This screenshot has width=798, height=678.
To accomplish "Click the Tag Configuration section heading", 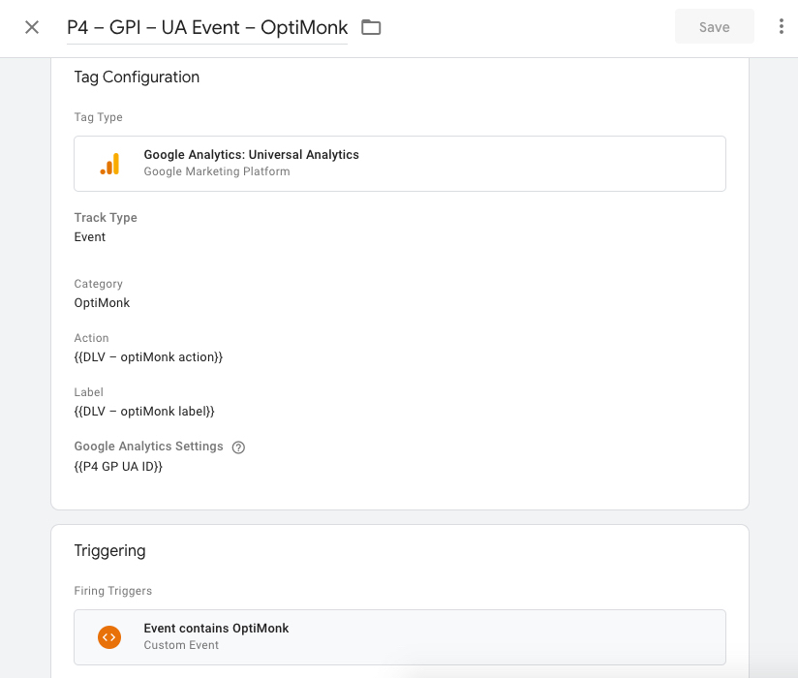I will coord(137,77).
